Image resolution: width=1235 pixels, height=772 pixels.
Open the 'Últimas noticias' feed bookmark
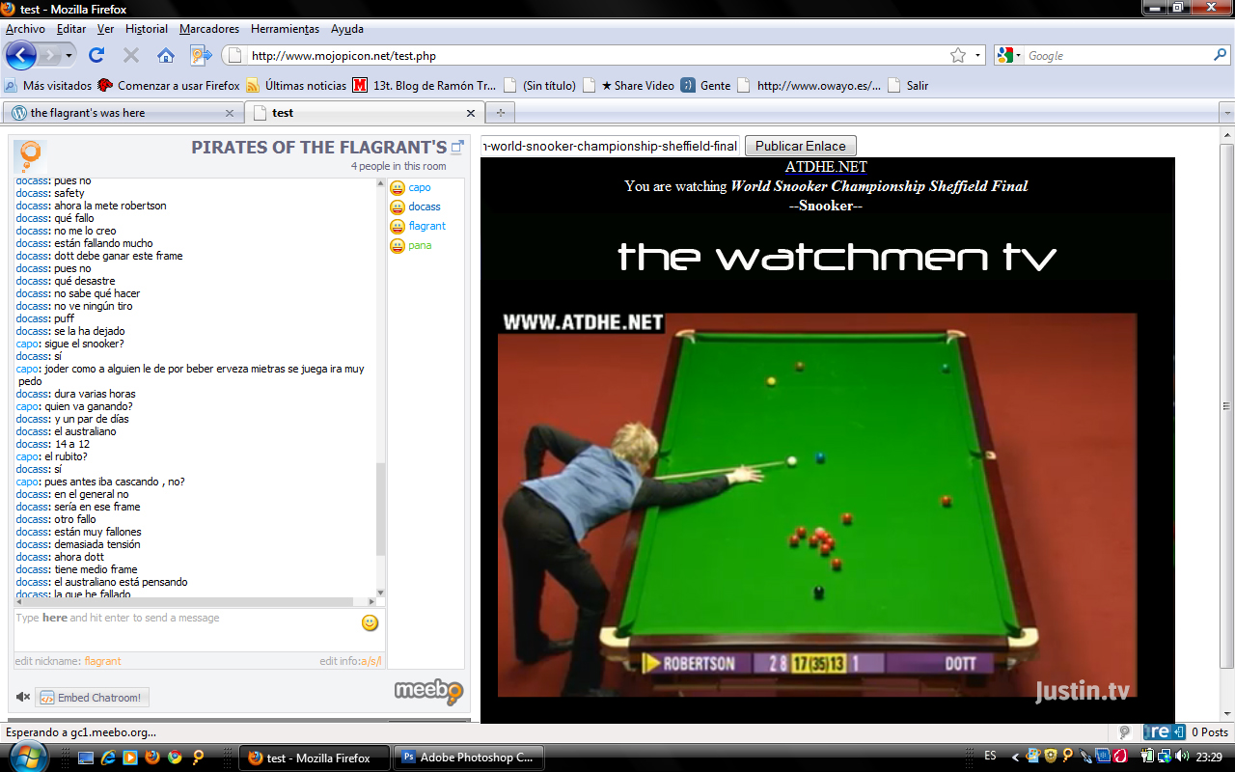pyautogui.click(x=296, y=85)
